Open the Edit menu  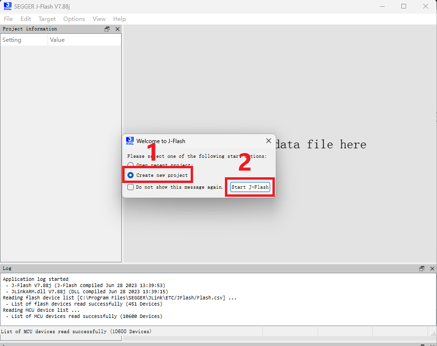coord(26,19)
